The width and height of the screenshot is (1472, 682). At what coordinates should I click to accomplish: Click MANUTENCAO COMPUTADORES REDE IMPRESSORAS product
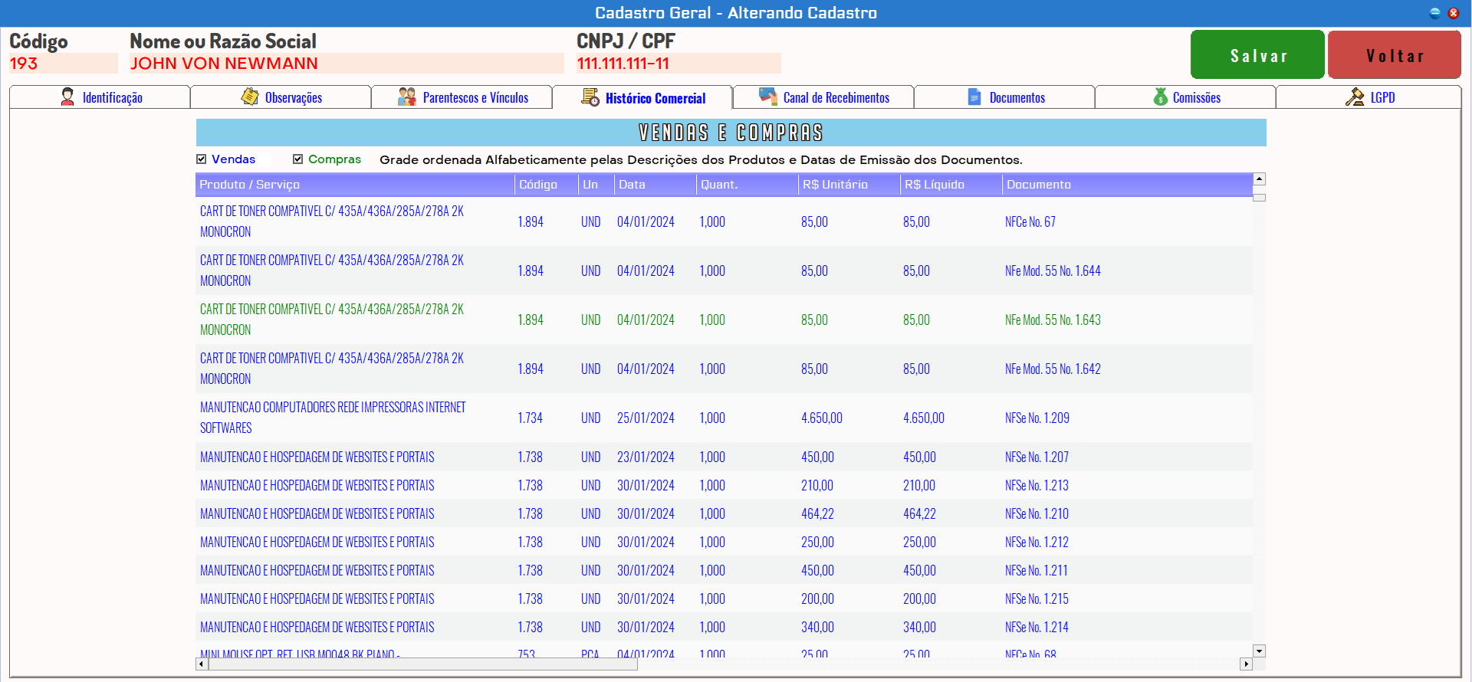coord(333,418)
